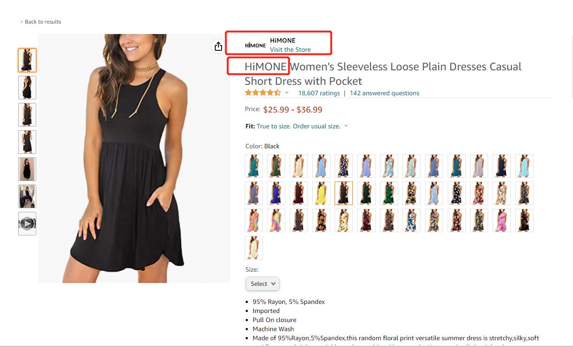Open the Size 'Select' dropdown
The image size is (573, 347).
tap(262, 284)
